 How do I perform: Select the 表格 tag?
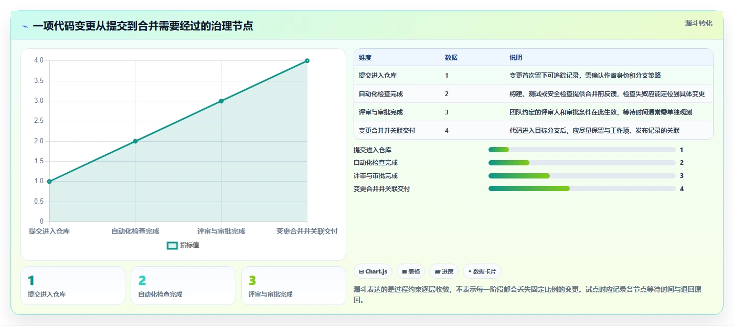tap(411, 271)
